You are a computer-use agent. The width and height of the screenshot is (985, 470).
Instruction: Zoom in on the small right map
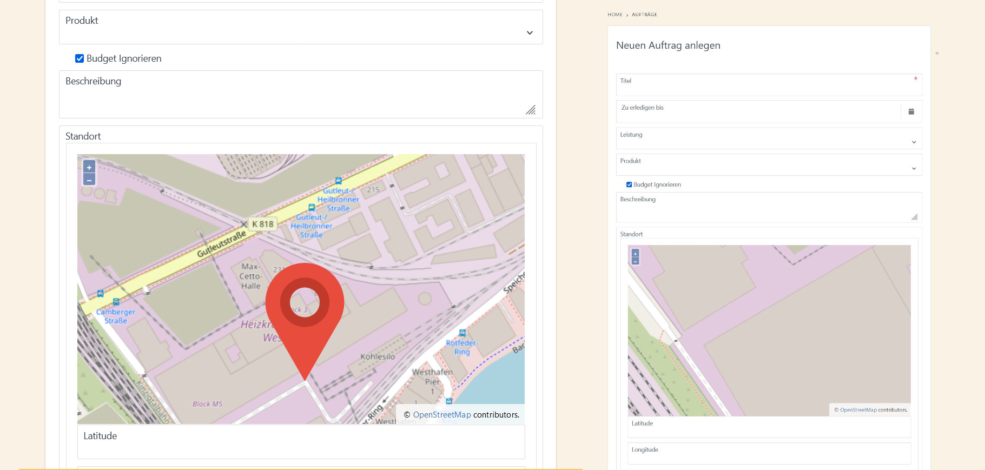pyautogui.click(x=636, y=253)
